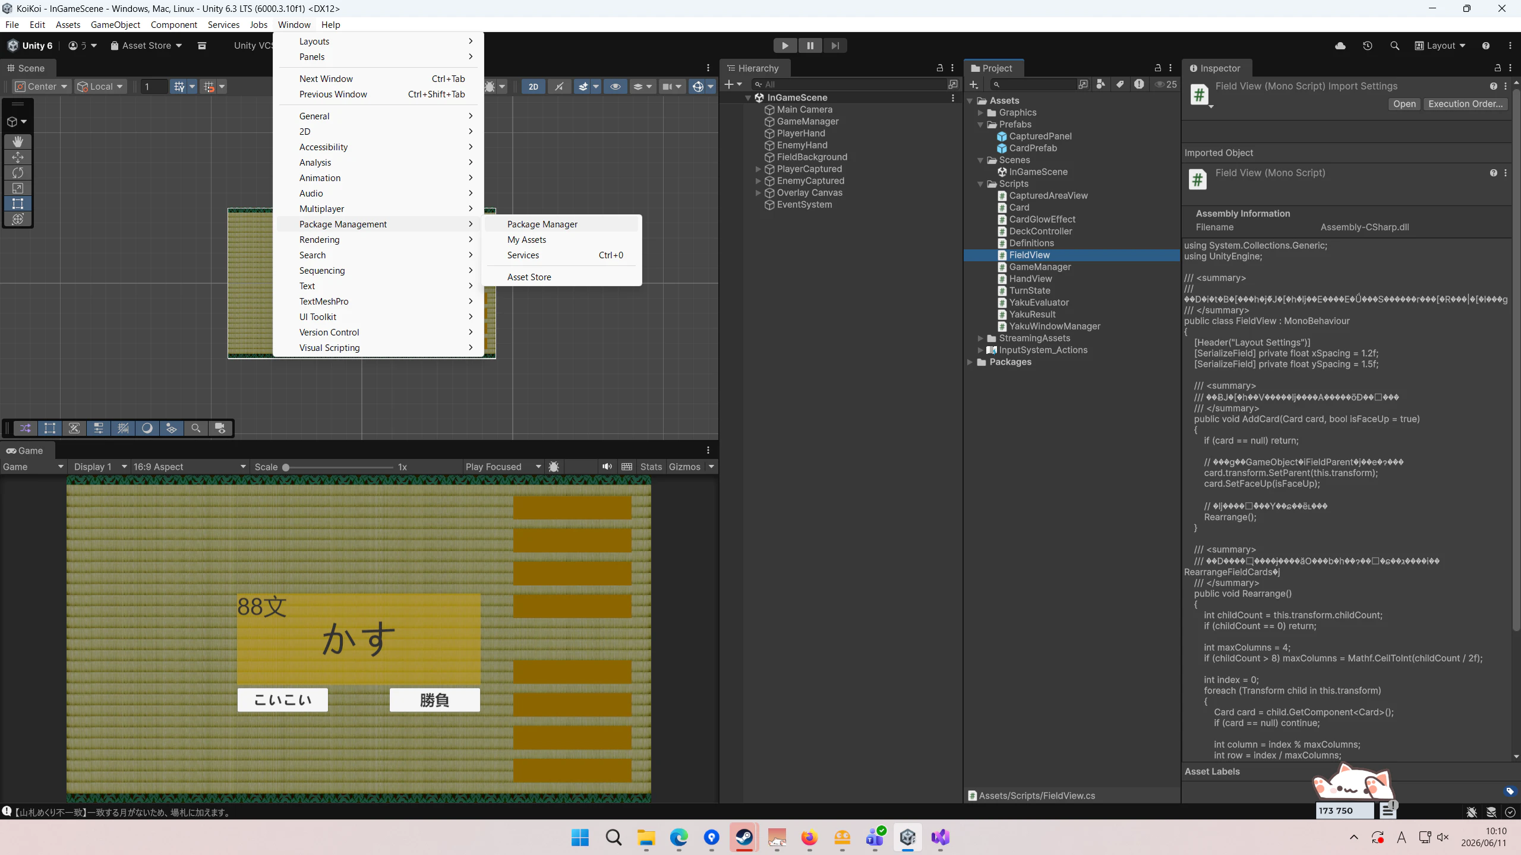The height and width of the screenshot is (855, 1521).
Task: Toggle Gizmos in the Game view
Action: click(x=684, y=467)
